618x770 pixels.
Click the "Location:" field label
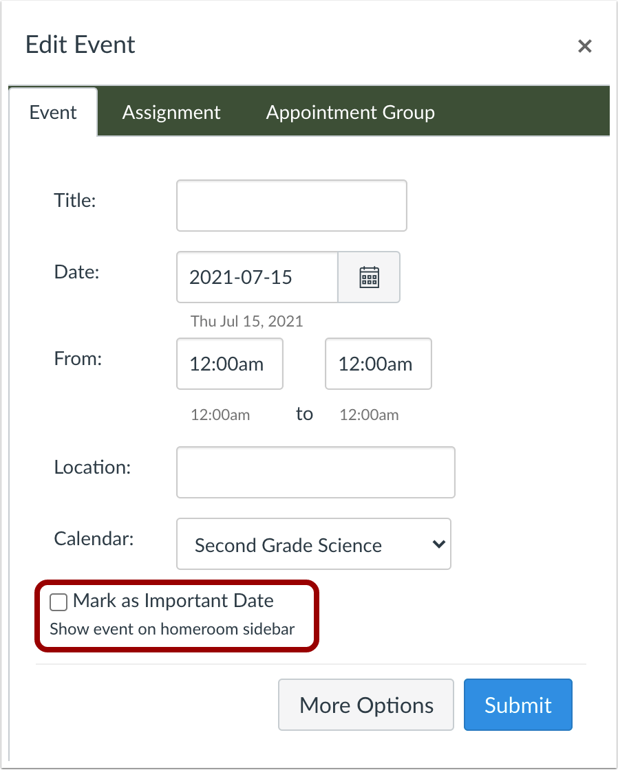tap(92, 467)
